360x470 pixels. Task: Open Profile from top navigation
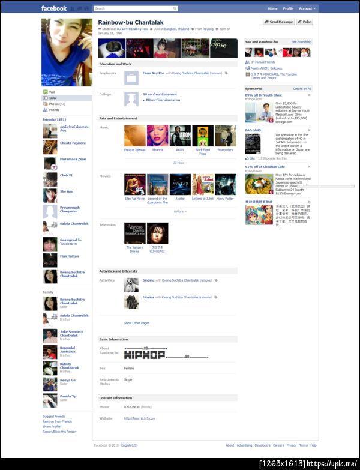[288, 8]
